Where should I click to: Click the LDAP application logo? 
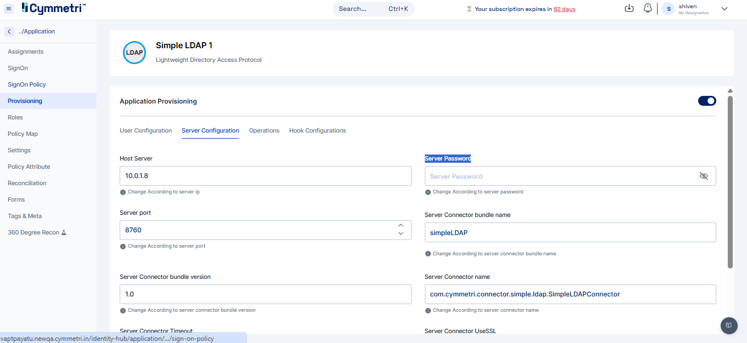(134, 53)
